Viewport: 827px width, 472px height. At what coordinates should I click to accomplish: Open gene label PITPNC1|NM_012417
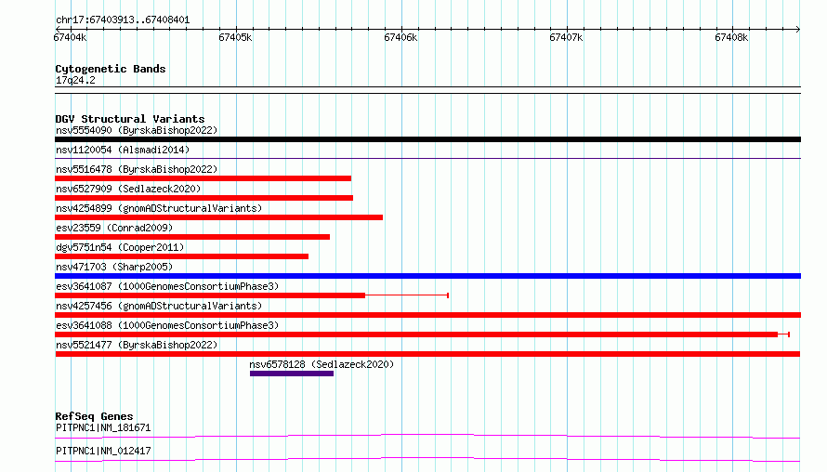click(x=103, y=451)
